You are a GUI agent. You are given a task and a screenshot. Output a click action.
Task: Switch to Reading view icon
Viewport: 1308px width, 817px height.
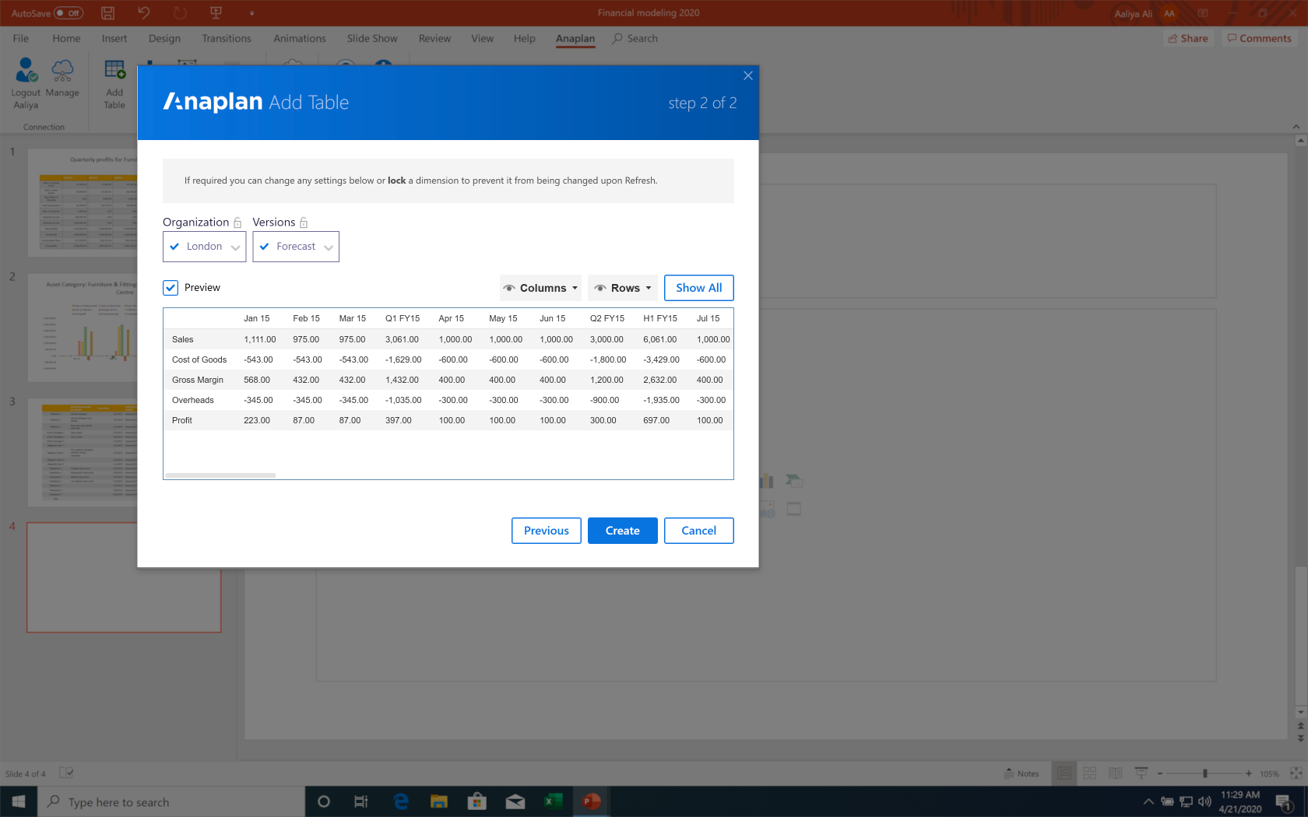coord(1116,773)
